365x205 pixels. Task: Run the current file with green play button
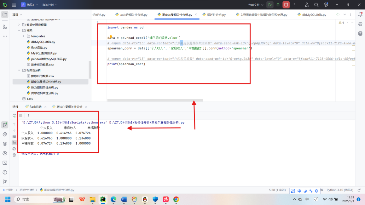[x=270, y=5]
